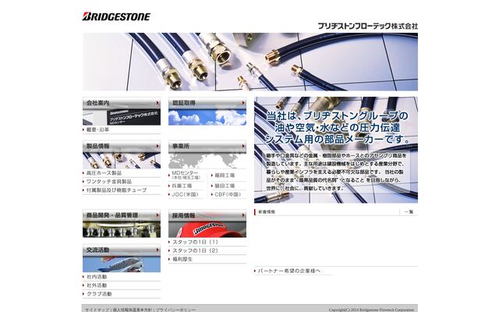The height and width of the screenshot is (312, 499).
Task: Click the blue sky clouds thumbnail
Action: 207,117
